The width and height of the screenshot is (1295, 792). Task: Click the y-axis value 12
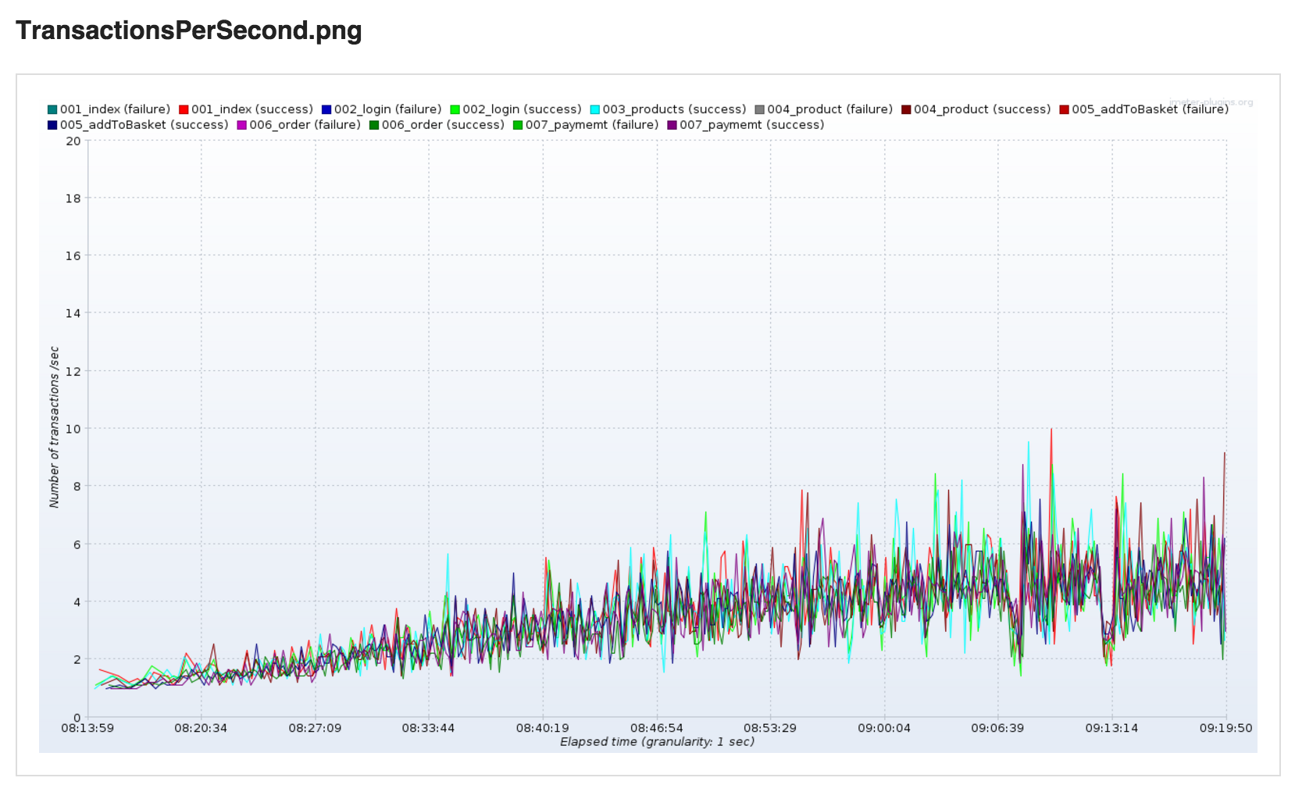(x=73, y=372)
